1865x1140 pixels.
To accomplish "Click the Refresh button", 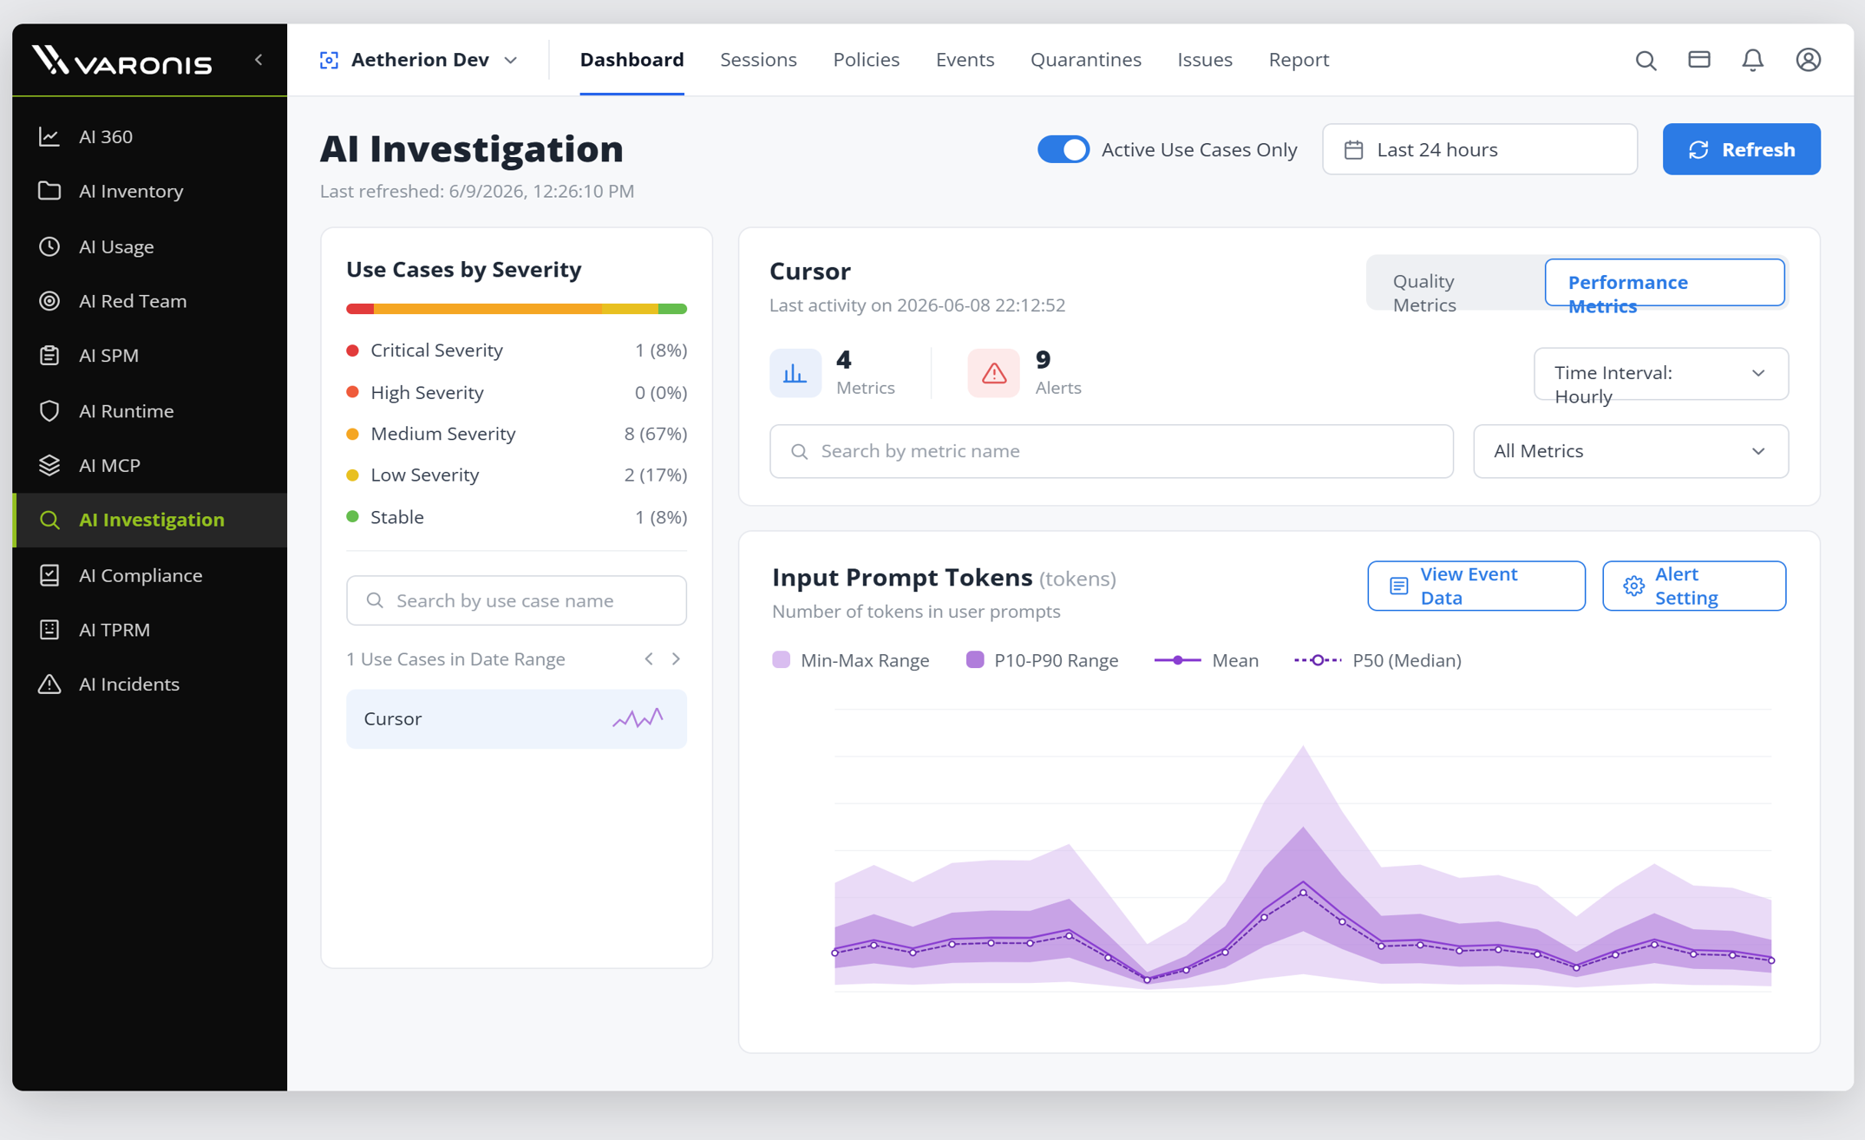I will point(1741,149).
